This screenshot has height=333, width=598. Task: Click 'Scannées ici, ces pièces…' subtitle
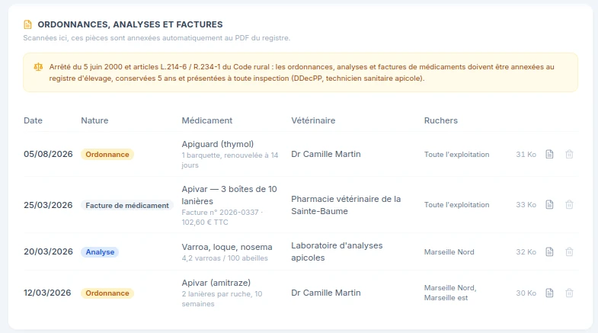(x=156, y=38)
